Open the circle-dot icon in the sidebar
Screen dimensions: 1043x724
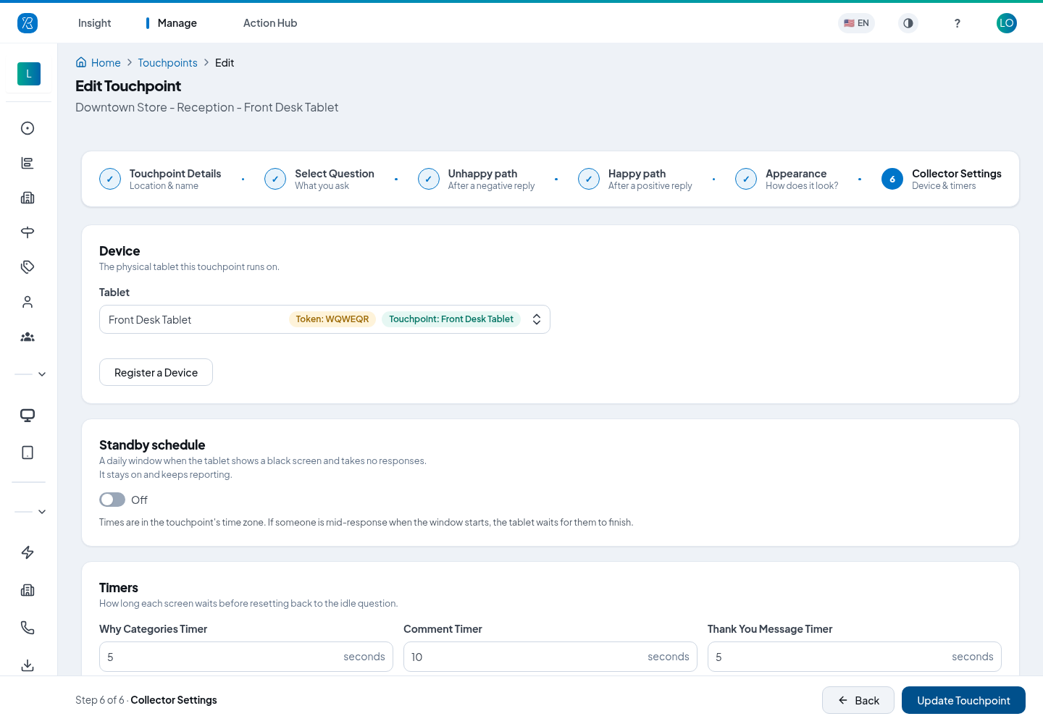28,128
